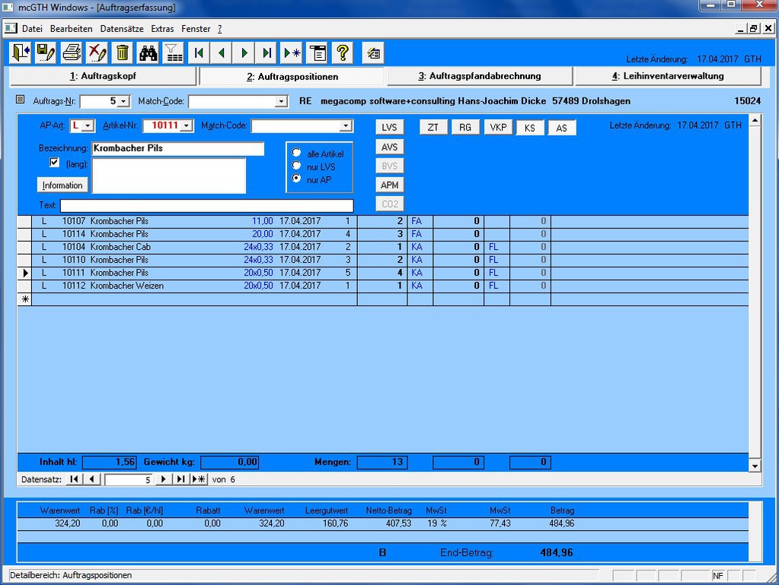The image size is (779, 585).
Task: Click into the Text input field
Action: click(206, 206)
